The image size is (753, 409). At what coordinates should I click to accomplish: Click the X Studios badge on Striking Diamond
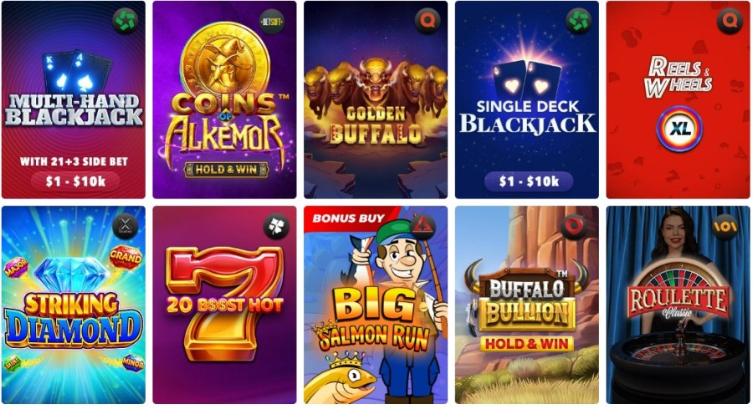click(125, 226)
